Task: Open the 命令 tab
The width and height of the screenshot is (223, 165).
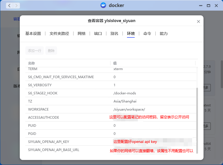Action: (147, 34)
